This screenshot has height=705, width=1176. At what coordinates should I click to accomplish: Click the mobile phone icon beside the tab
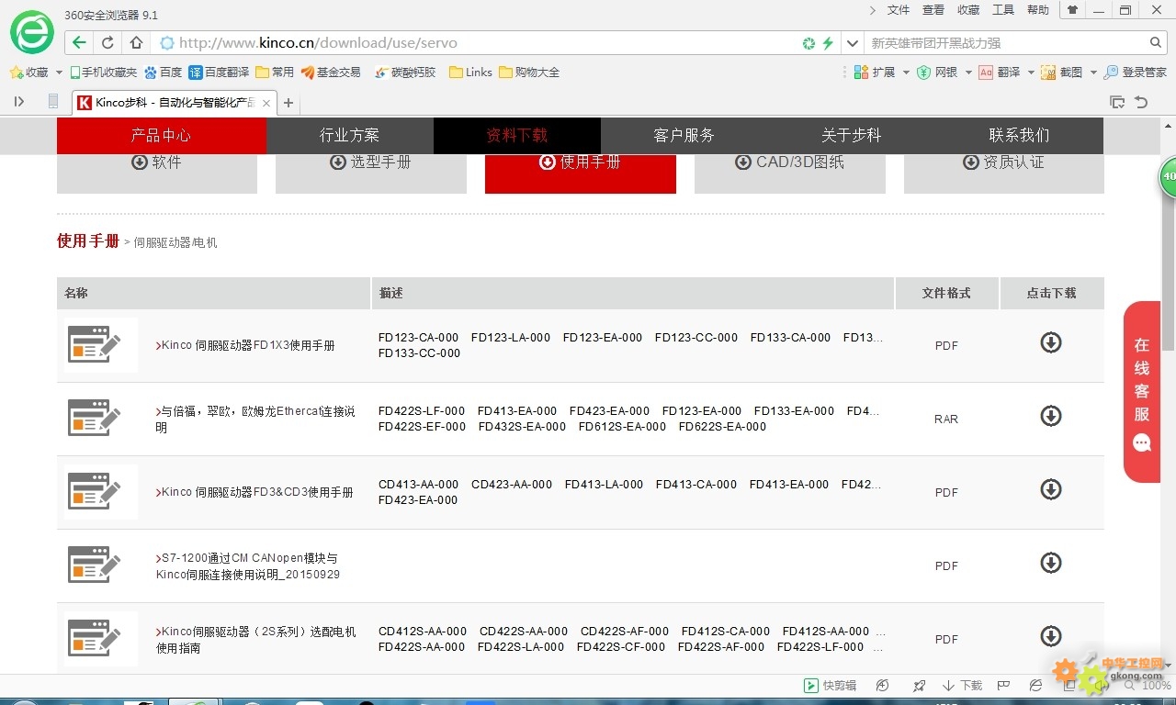pyautogui.click(x=53, y=102)
